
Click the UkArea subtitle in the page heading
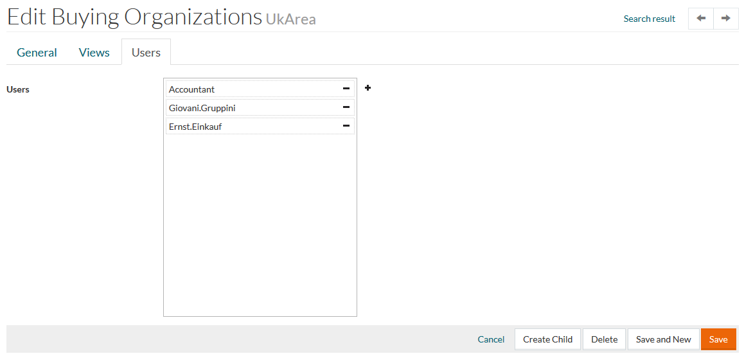[290, 19]
